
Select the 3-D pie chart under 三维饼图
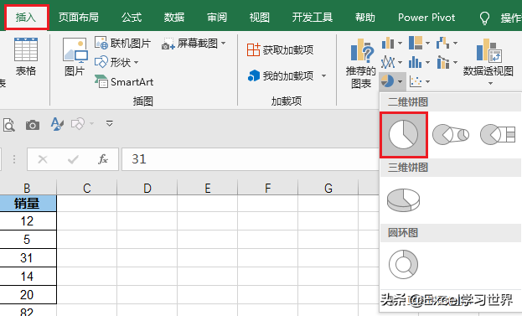coord(404,199)
